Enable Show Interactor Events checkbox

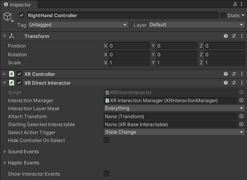click(x=106, y=174)
